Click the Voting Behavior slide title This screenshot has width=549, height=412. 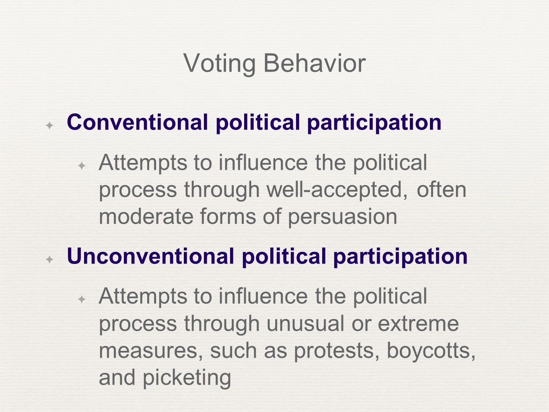pos(274,64)
